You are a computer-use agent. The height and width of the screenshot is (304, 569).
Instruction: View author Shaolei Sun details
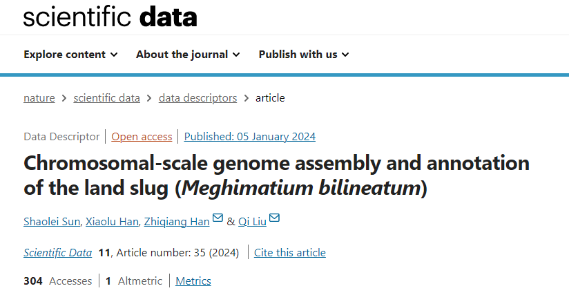coord(52,222)
